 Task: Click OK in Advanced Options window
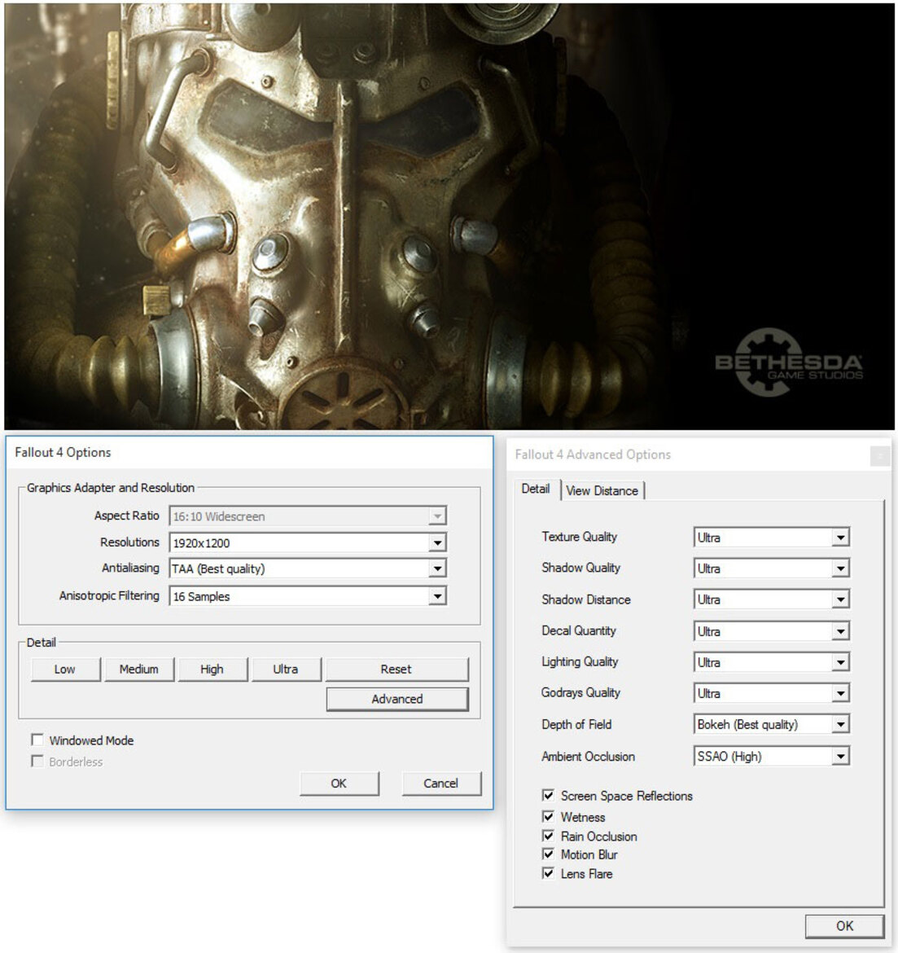844,925
